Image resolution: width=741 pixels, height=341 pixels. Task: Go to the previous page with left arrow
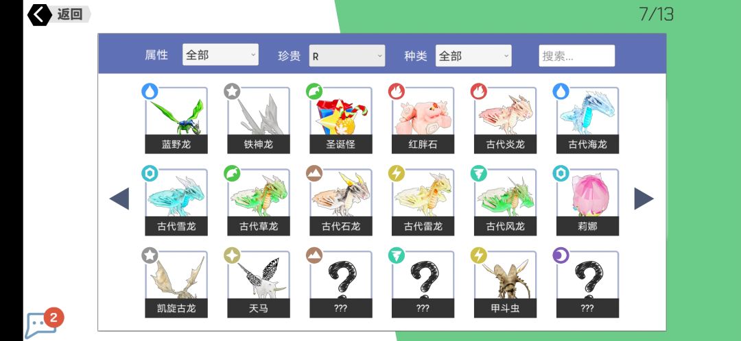click(119, 199)
